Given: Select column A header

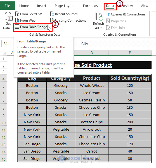Looking at the screenshot, I should click(x=12, y=53).
